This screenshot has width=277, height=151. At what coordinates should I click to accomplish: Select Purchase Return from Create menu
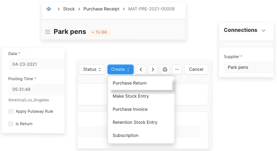coord(129,83)
